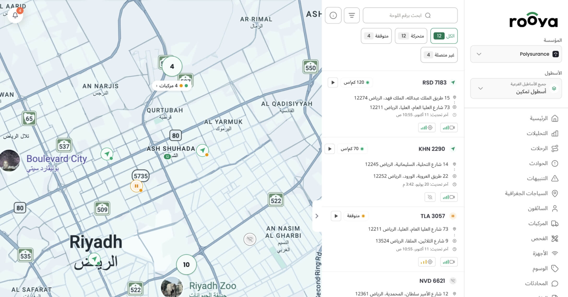Click the map cluster marker showing 10

click(x=186, y=264)
